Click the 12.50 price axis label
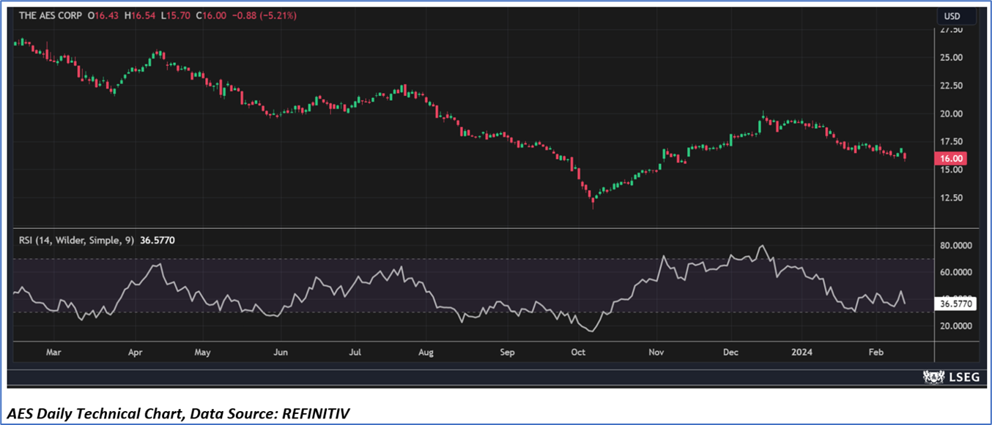This screenshot has width=992, height=425. click(x=953, y=198)
